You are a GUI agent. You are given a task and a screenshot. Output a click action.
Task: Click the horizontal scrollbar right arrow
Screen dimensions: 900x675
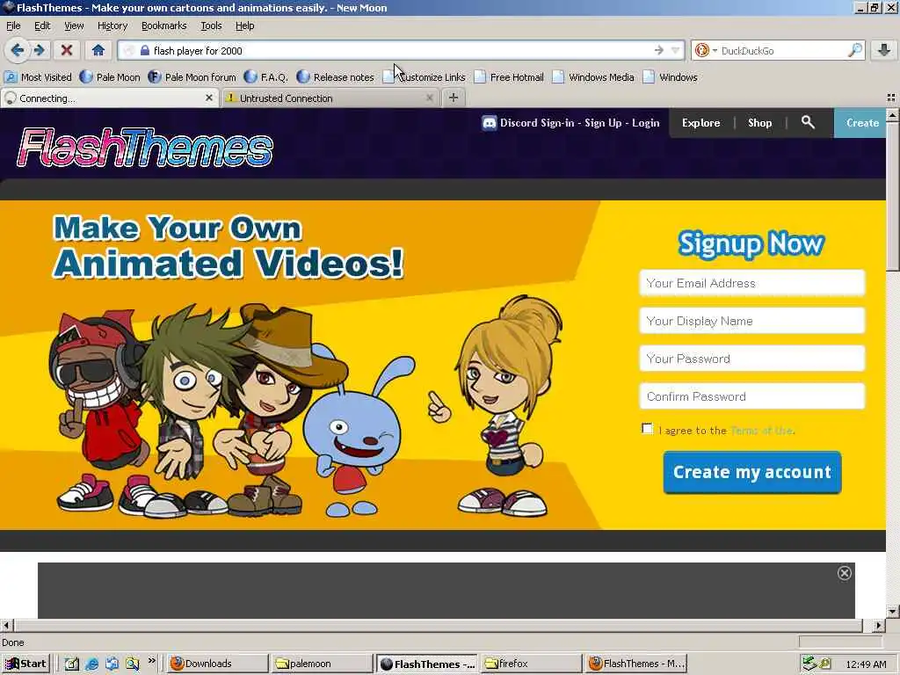tap(879, 625)
